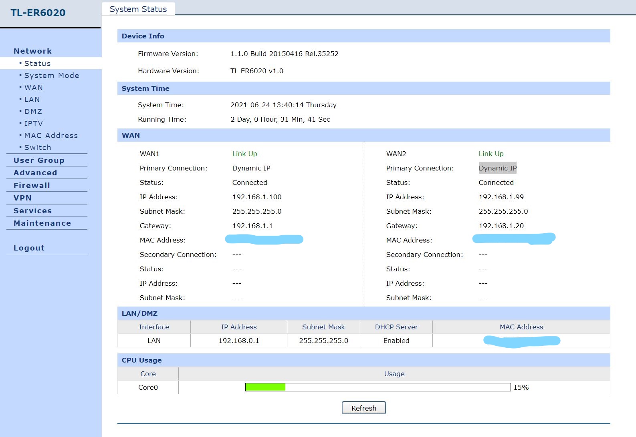Click the highlighted WAN2 Dynamic IP text
The height and width of the screenshot is (437, 636).
(497, 168)
